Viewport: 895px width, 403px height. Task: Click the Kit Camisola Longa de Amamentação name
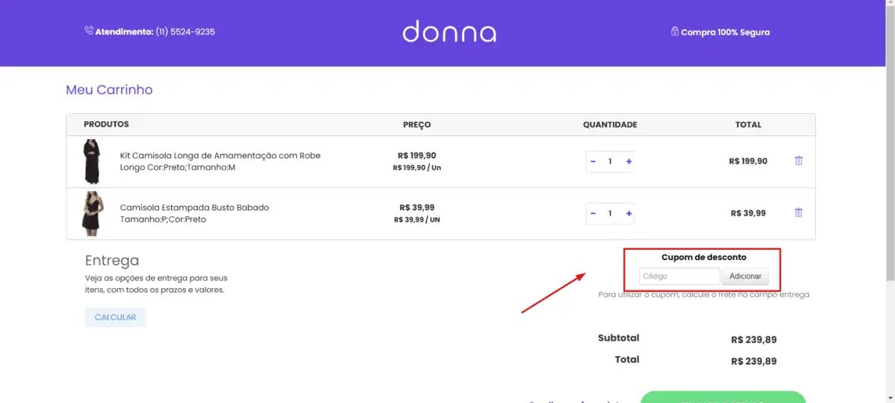pos(220,162)
